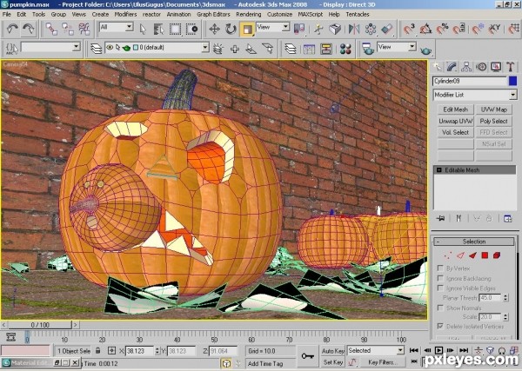Viewport: 522px width, 371px height.
Task: Toggle the layer visibility eye icon
Action: click(x=110, y=48)
